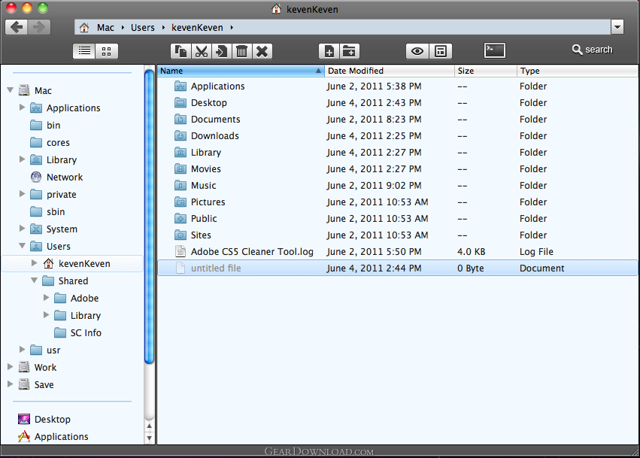Screen dimensions: 640x458
Task: Click Mac in the breadcrumb path
Action: click(x=105, y=27)
